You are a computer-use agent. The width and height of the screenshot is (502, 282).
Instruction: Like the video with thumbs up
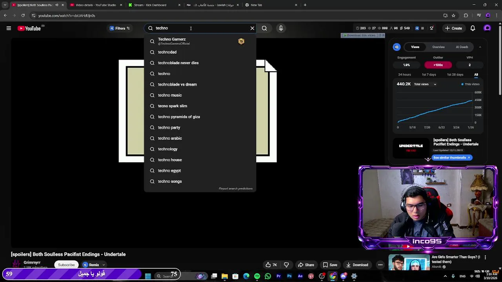(x=271, y=265)
